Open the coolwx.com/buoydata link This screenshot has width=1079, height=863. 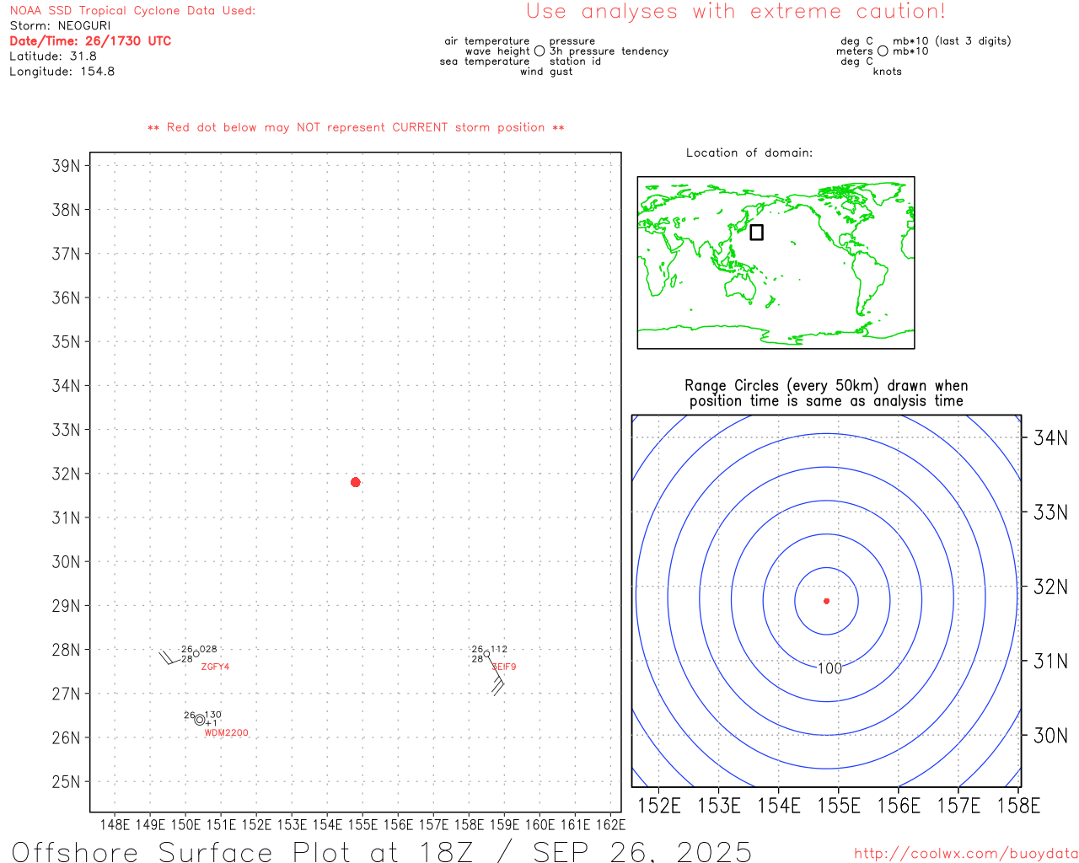click(x=966, y=854)
